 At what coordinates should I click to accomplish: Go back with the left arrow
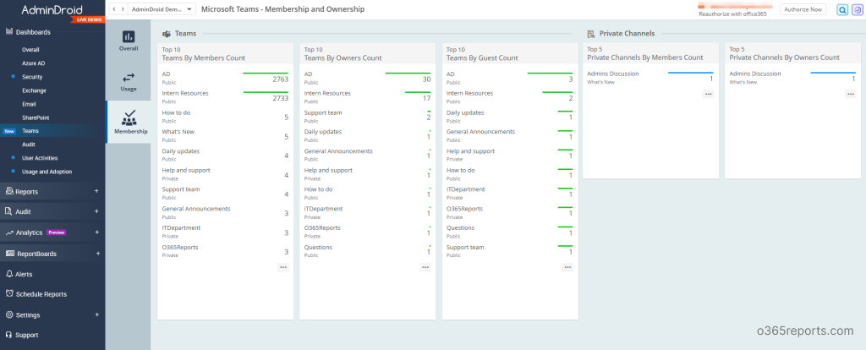point(114,9)
